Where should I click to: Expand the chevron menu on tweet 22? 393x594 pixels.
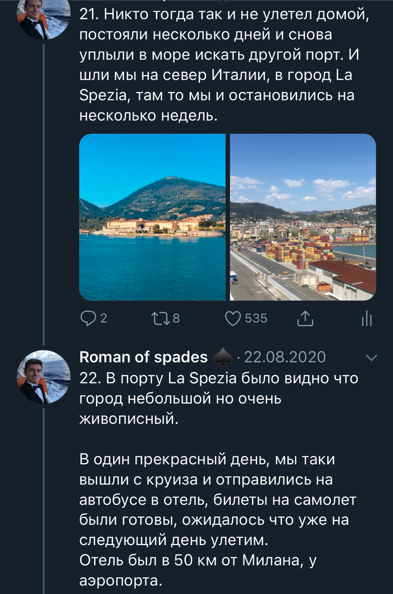pyautogui.click(x=371, y=358)
